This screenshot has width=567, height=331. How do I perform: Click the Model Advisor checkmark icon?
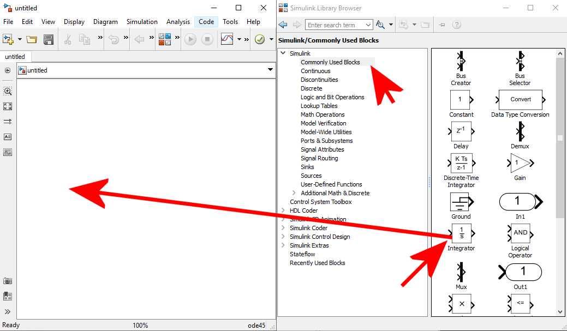pyautogui.click(x=260, y=39)
